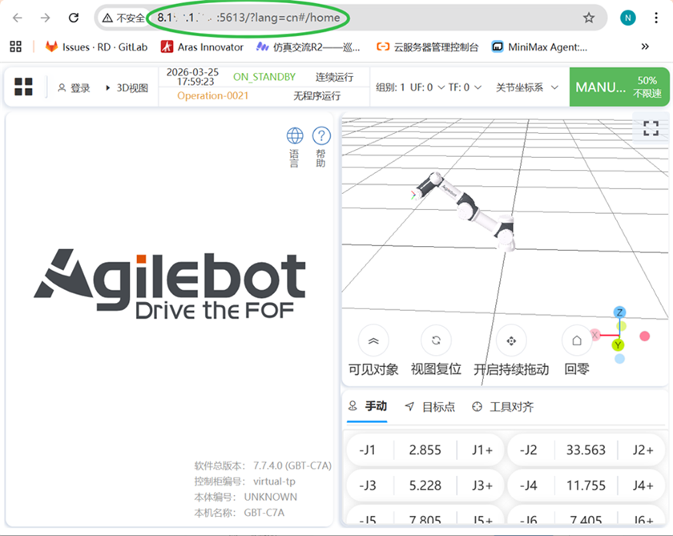
Task: Click the green Y axis gizmo ball
Action: (x=618, y=345)
